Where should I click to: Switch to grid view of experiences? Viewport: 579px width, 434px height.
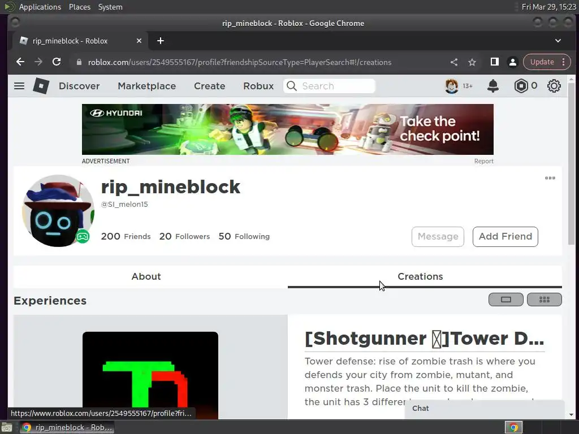(545, 300)
